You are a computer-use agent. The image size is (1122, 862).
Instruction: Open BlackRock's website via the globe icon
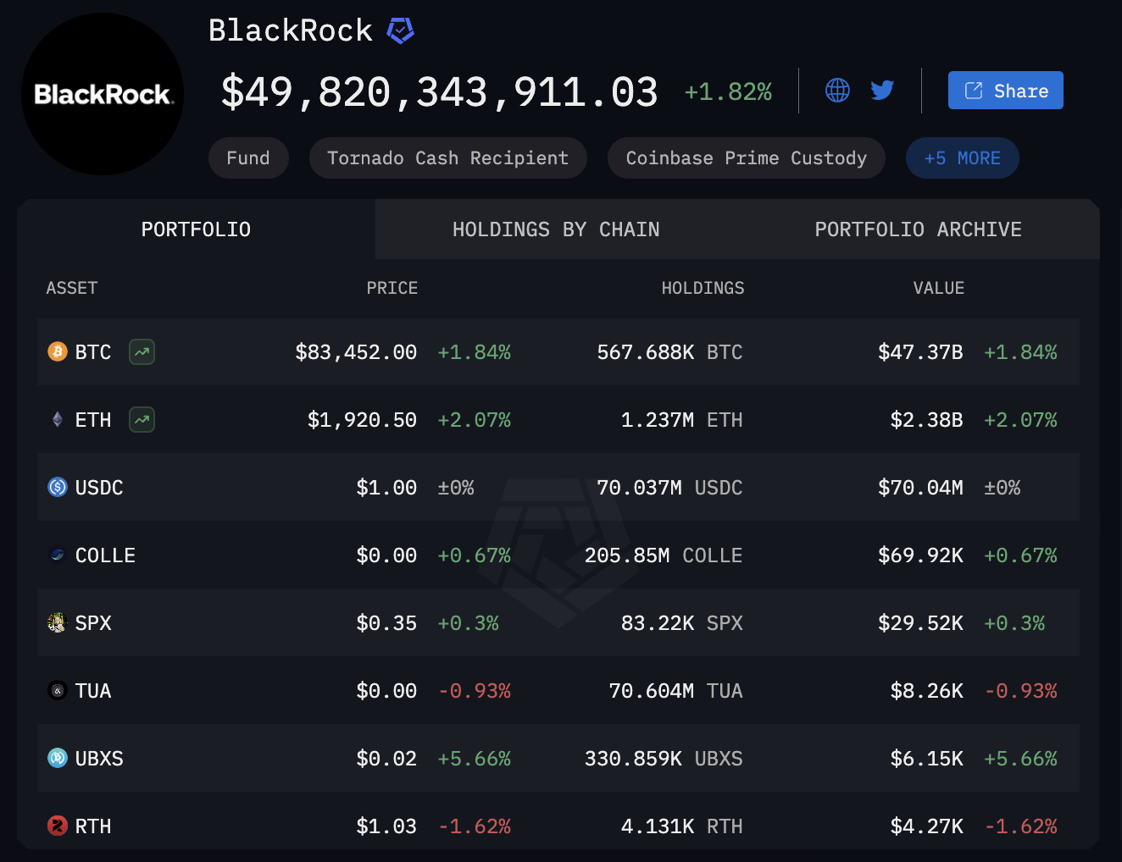pyautogui.click(x=837, y=90)
